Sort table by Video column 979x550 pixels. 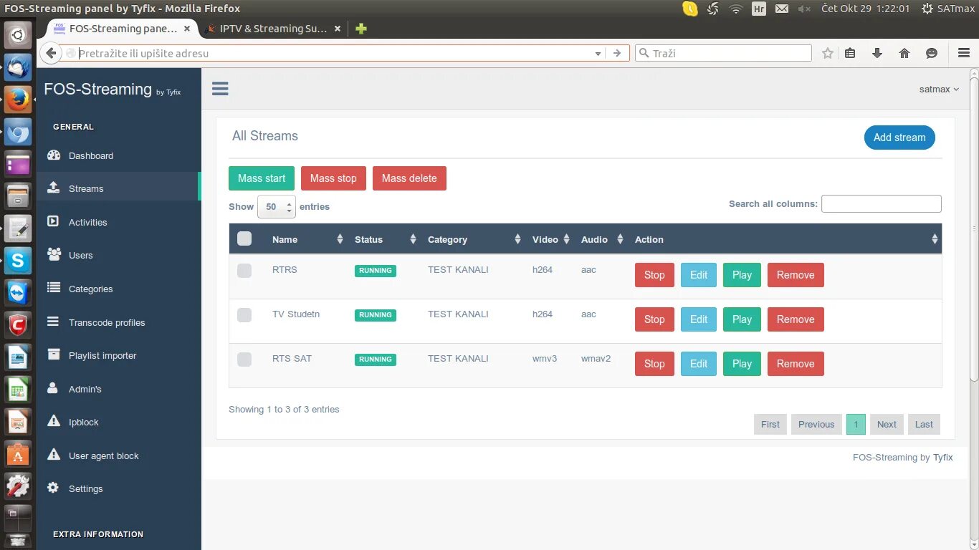(x=550, y=239)
